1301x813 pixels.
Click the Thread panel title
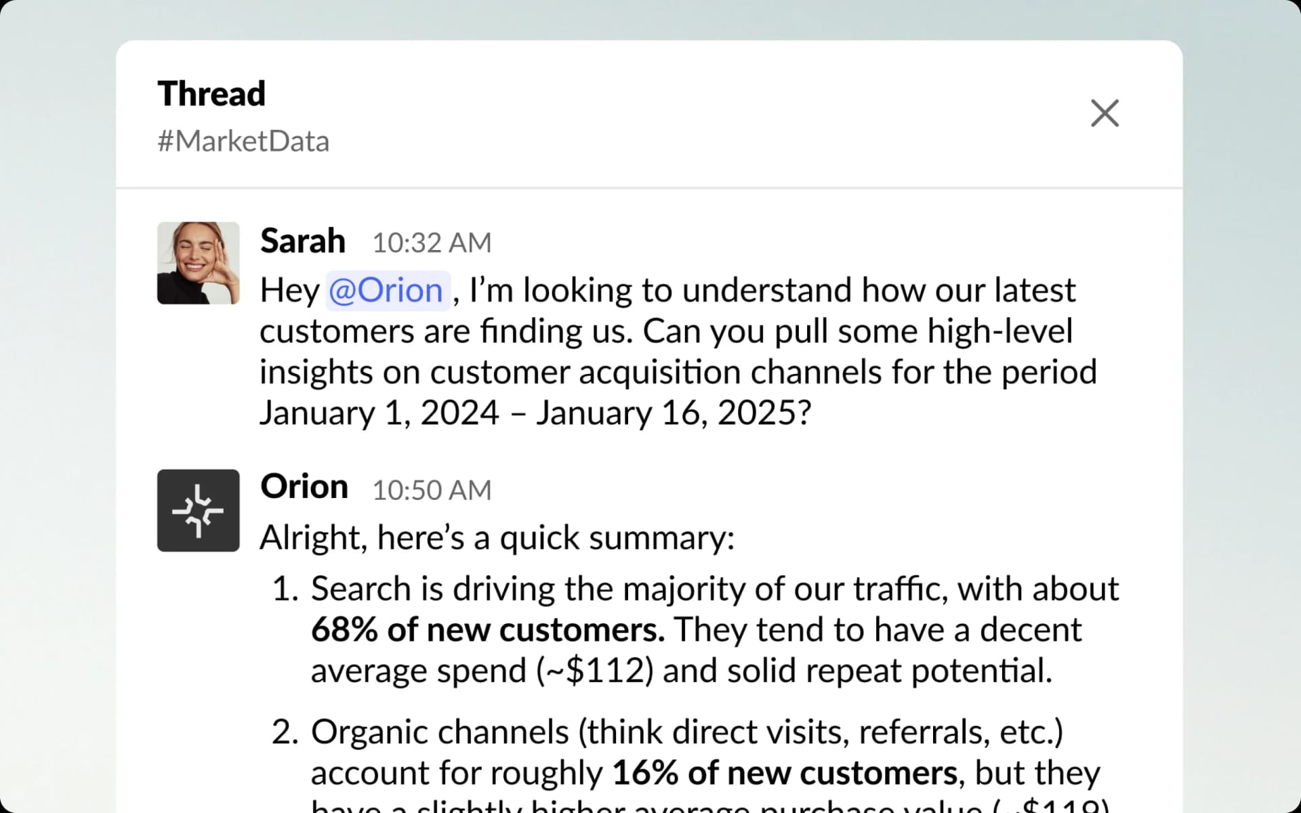point(211,93)
